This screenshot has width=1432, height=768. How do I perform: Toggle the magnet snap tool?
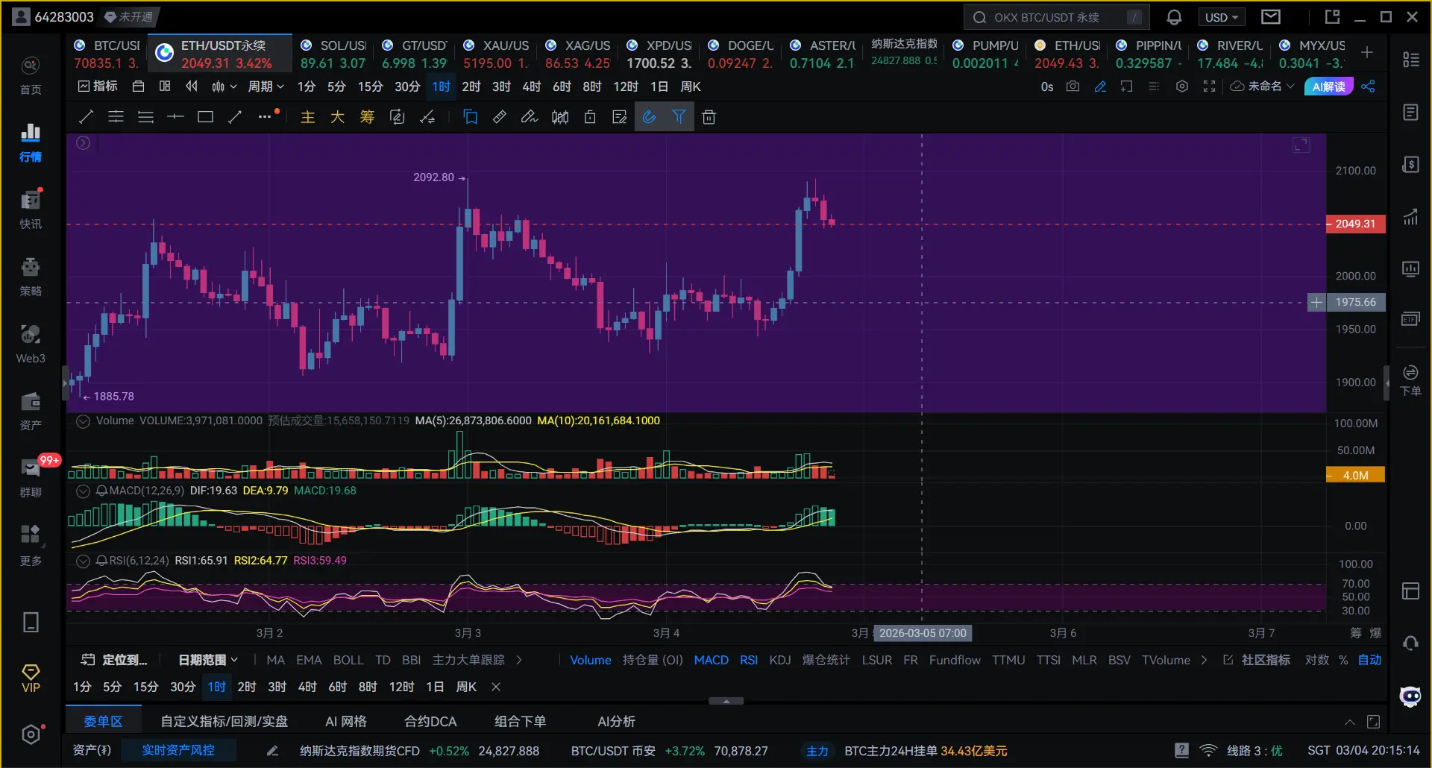click(x=650, y=117)
